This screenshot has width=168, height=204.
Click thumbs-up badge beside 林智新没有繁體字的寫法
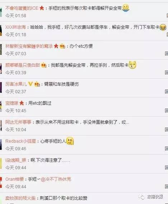62,46
